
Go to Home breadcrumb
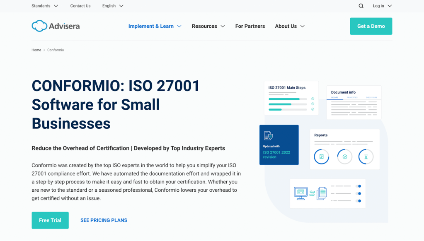pyautogui.click(x=36, y=50)
